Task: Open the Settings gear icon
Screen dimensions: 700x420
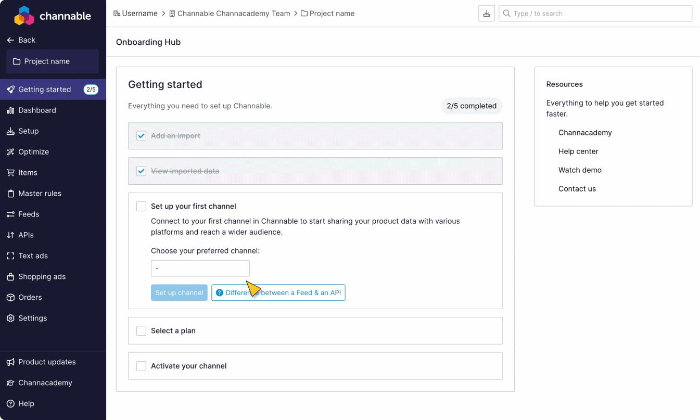Action: (x=10, y=319)
